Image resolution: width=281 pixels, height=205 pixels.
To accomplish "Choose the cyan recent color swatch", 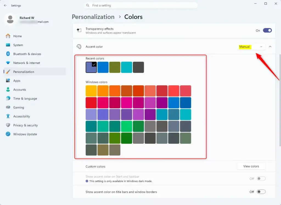I will (x=127, y=67).
